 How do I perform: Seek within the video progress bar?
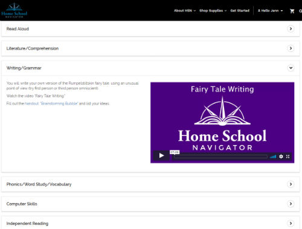220,156
